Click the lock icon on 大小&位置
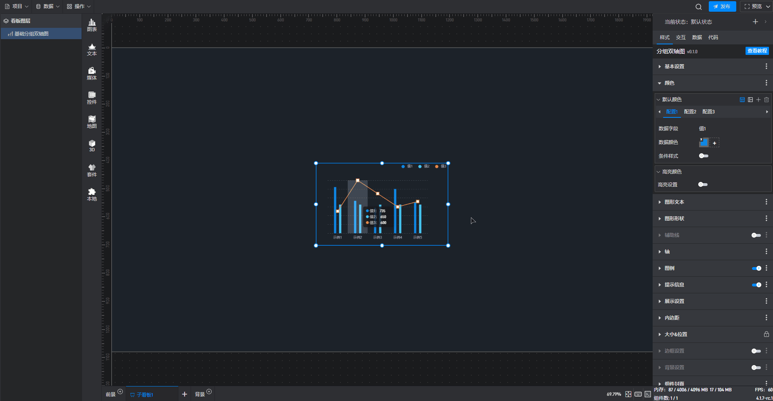 tap(766, 334)
